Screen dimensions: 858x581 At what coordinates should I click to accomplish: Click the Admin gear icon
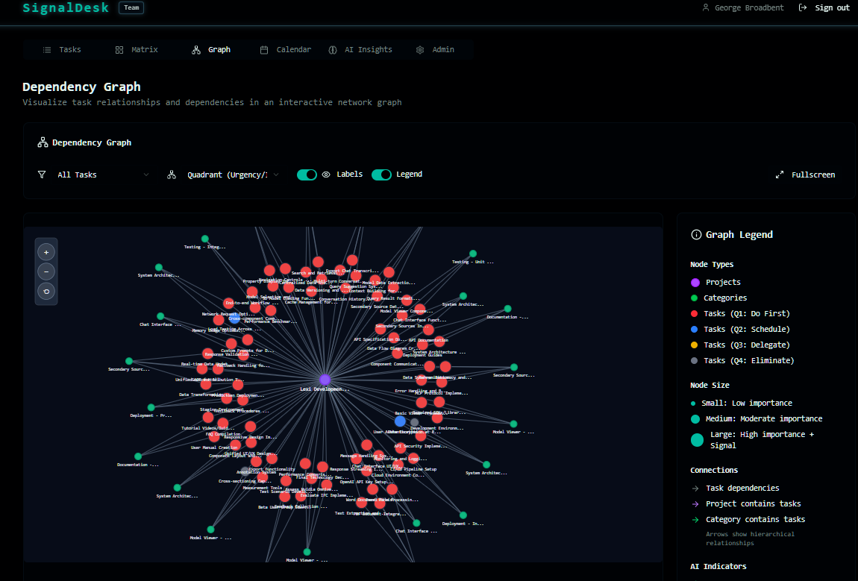420,50
